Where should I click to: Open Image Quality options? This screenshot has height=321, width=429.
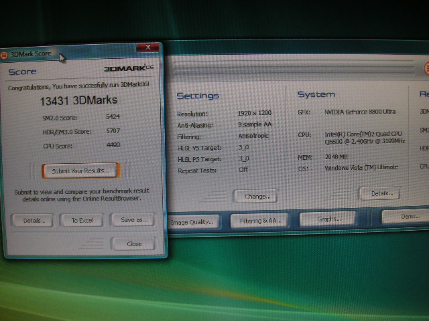[192, 222]
